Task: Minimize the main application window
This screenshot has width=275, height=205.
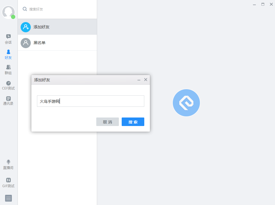Action: (x=254, y=5)
